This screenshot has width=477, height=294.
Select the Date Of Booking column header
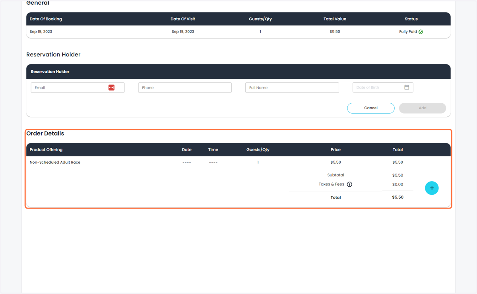point(46,19)
